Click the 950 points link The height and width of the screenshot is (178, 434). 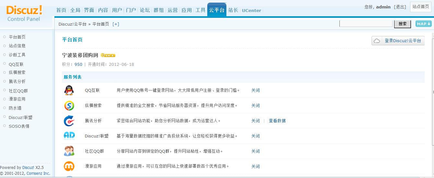(x=78, y=64)
